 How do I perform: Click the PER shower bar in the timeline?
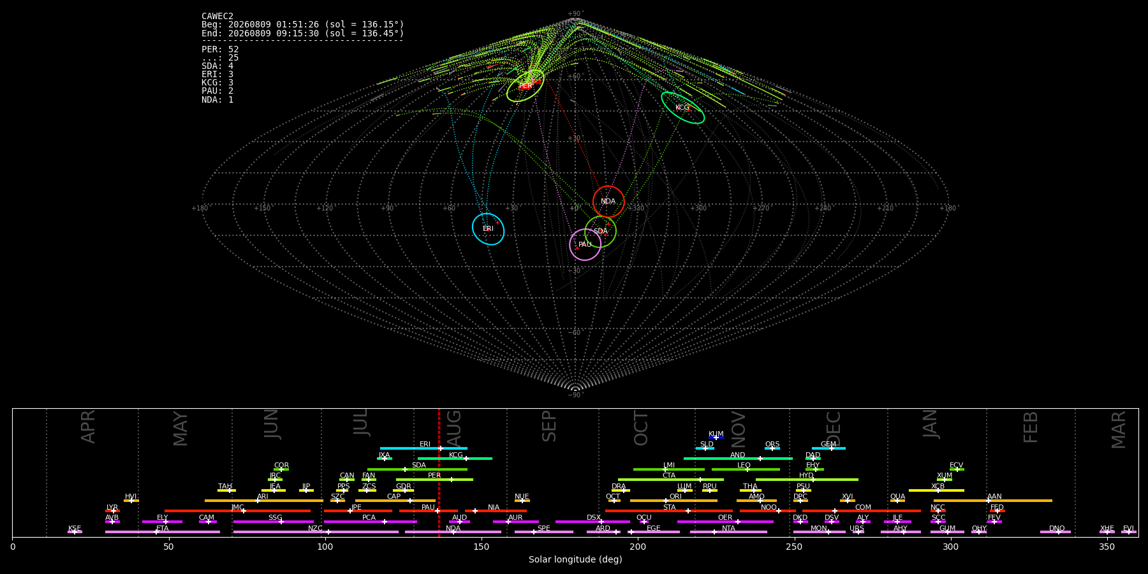click(434, 480)
